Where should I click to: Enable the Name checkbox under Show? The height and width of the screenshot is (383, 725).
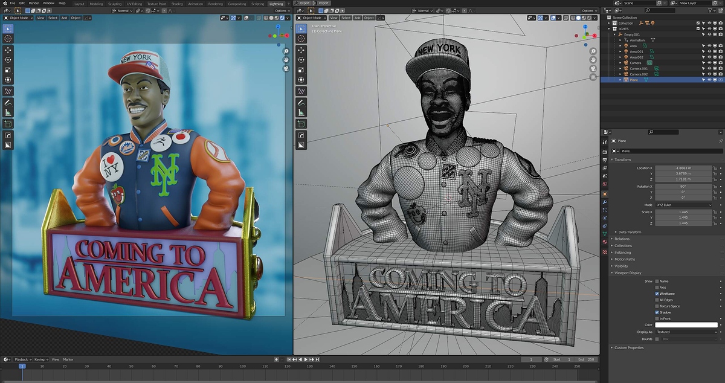pos(657,281)
